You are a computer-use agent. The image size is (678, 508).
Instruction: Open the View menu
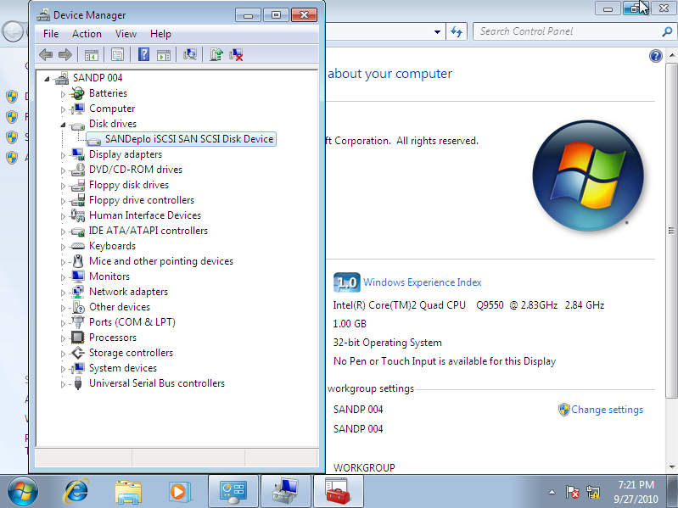pos(126,34)
